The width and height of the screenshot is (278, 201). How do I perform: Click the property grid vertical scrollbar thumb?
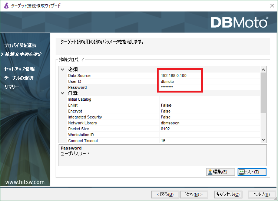click(x=263, y=93)
